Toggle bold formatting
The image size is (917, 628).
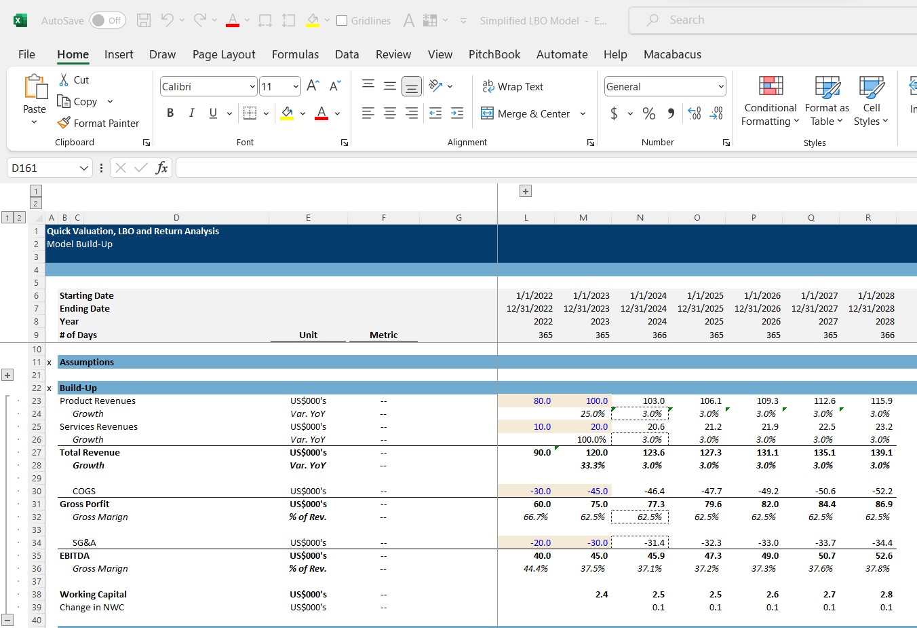[x=170, y=113]
